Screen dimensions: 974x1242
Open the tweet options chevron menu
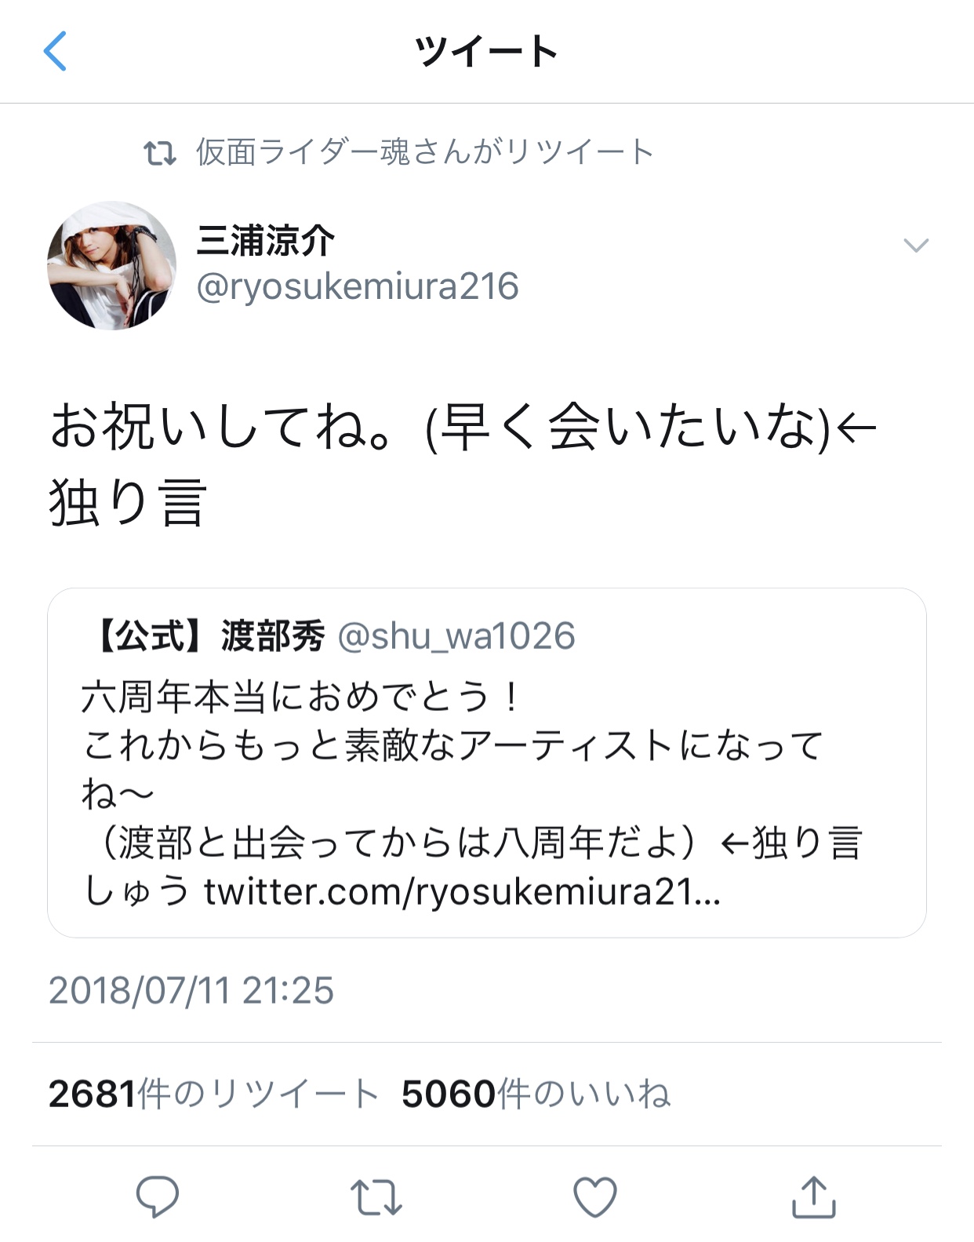[916, 246]
